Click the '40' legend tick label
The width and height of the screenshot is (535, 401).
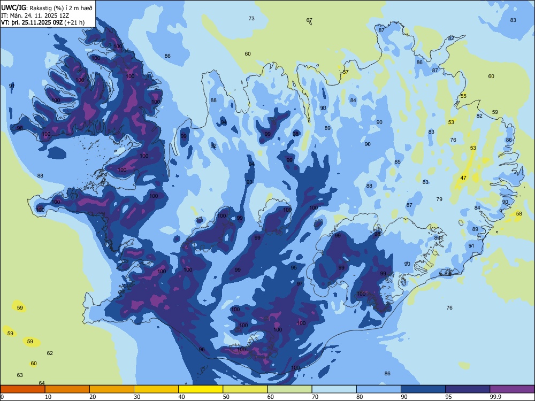[x=181, y=397]
